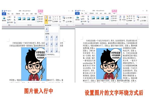Screen dimensions: 151x101
Task: Open Selection Pane (选择窗格) in the left window
Action: click(x=55, y=22)
